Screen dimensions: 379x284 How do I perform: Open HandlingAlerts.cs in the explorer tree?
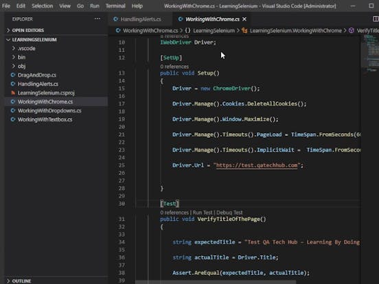(x=38, y=84)
